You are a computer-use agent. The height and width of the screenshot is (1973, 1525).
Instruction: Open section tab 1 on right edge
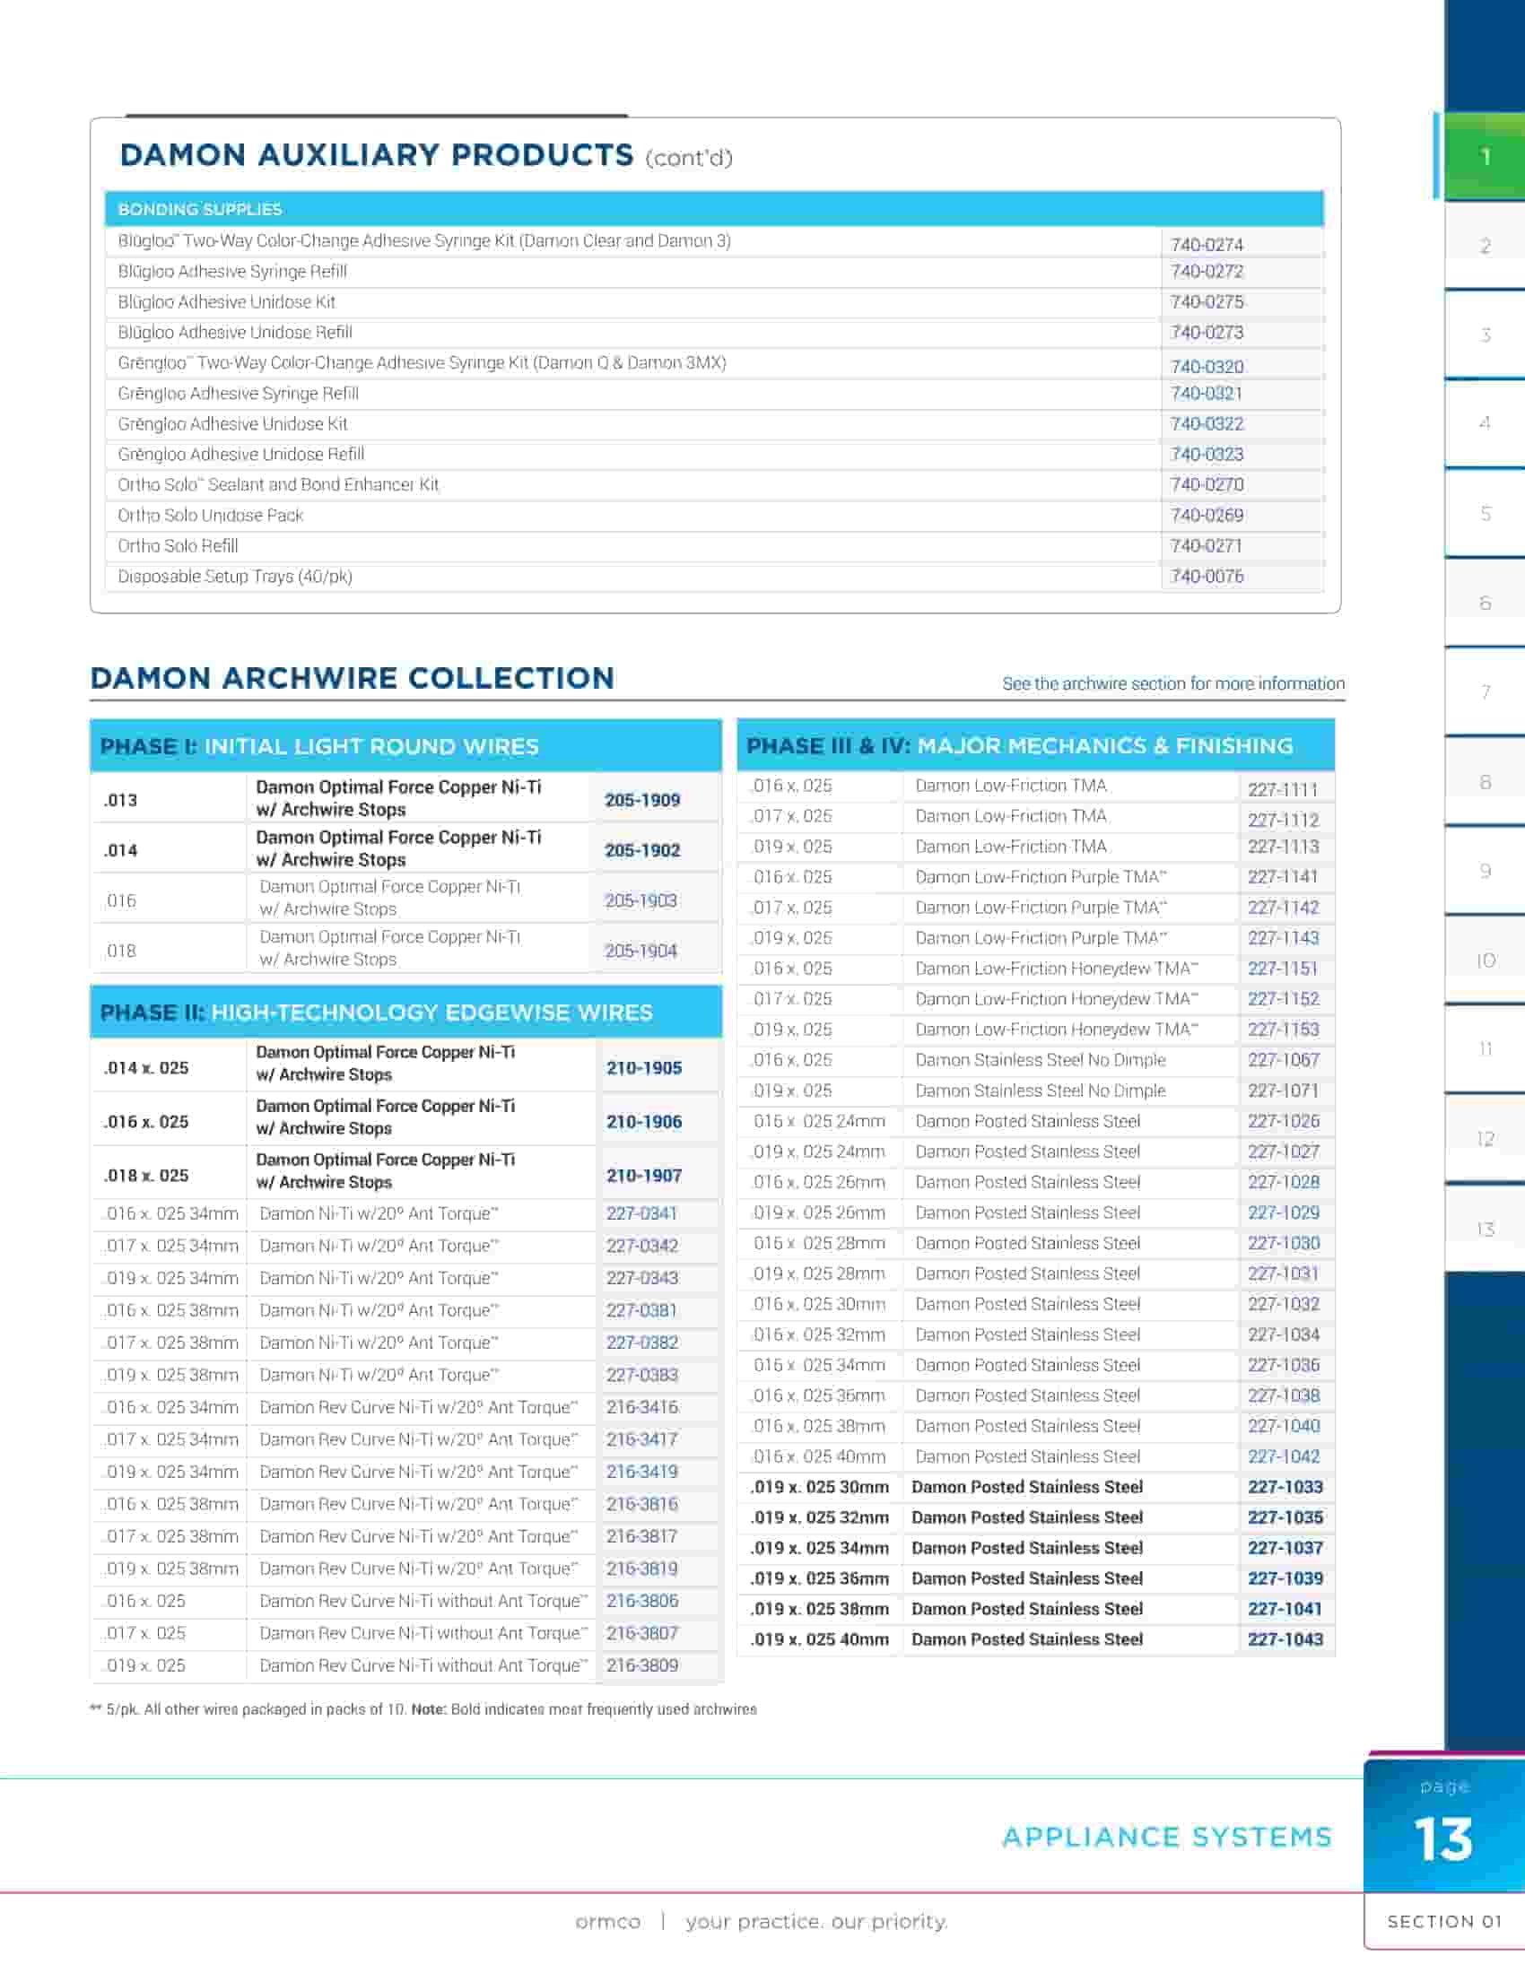coord(1485,156)
